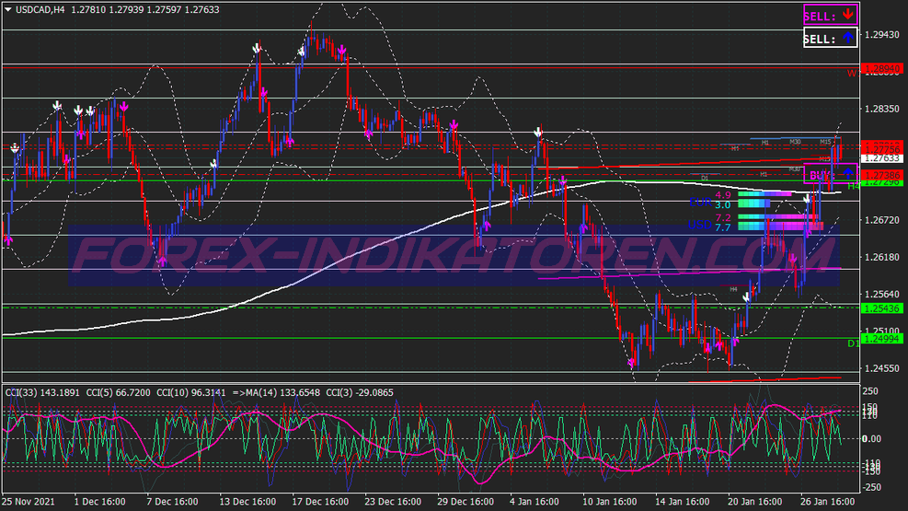Click the 1.24550 price axis value
This screenshot has width=908, height=511.
tap(882, 368)
